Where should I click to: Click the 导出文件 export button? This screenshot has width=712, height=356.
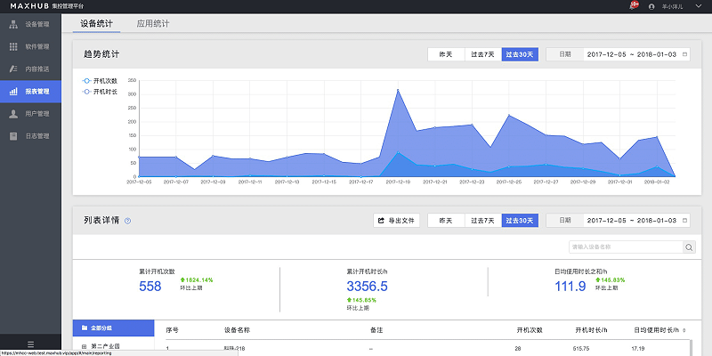[397, 220]
